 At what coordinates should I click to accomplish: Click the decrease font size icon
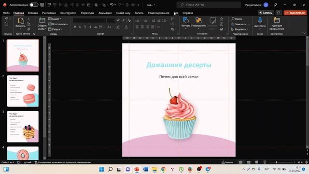pos(124,20)
